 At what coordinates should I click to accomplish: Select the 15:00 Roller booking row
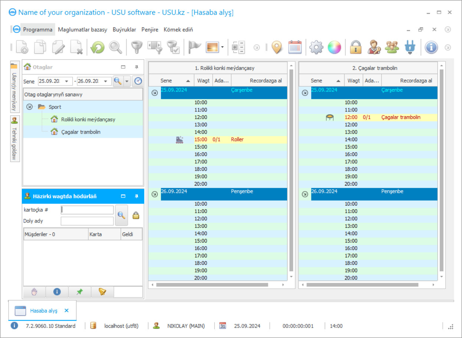tap(218, 140)
